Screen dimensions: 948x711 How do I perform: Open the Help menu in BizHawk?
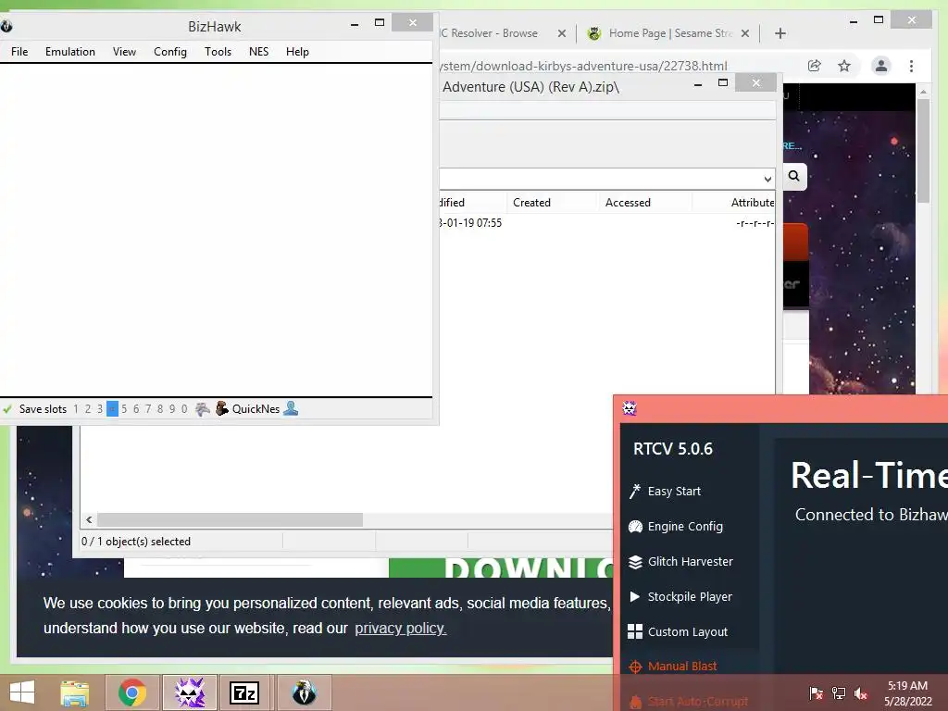click(x=297, y=52)
